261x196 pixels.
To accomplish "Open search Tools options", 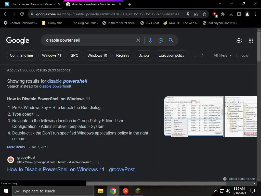I will (244, 55).
